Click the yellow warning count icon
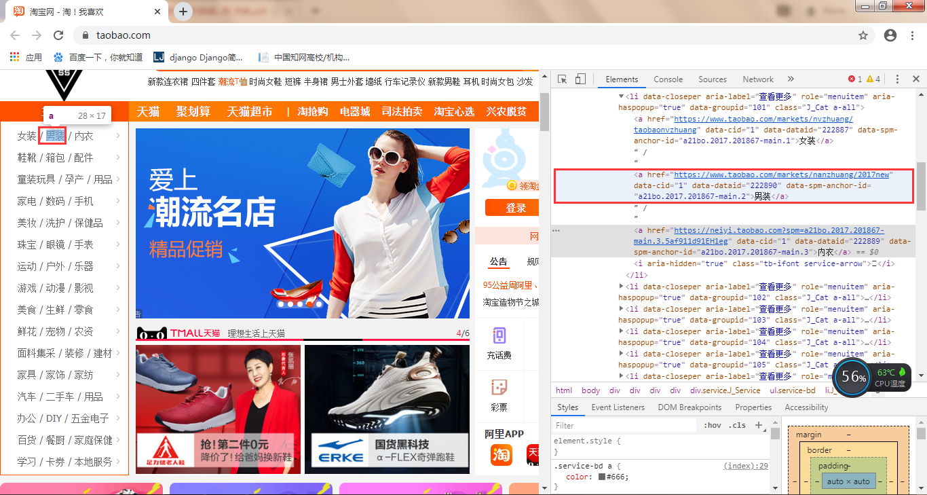927x495 pixels. (x=873, y=79)
